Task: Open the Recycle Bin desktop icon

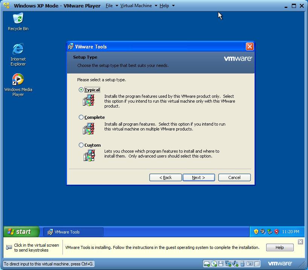Action: (18, 21)
